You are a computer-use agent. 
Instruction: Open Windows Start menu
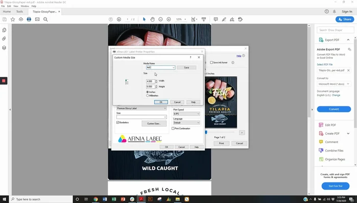[x=4, y=199]
